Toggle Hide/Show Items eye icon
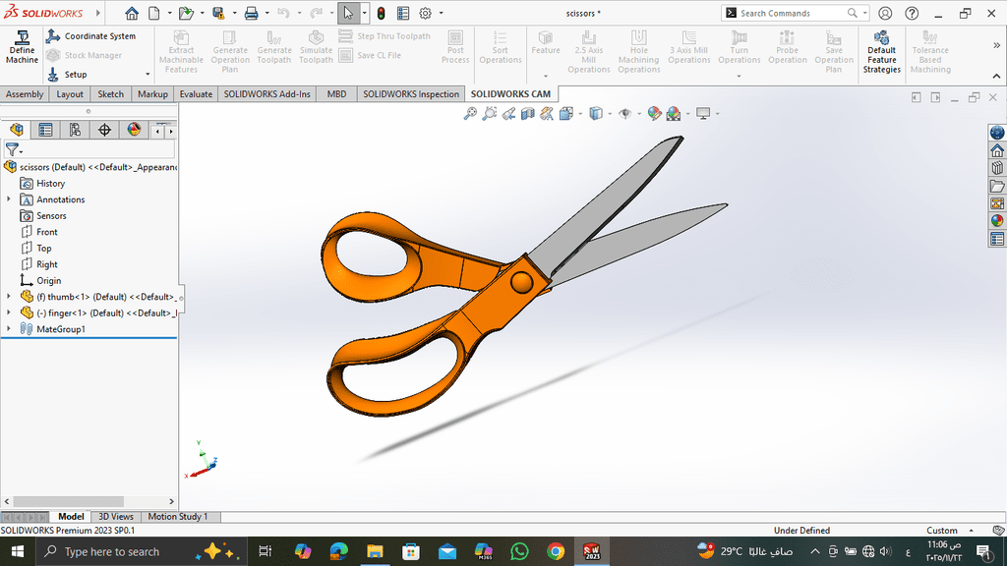The width and height of the screenshot is (1007, 566). (623, 114)
